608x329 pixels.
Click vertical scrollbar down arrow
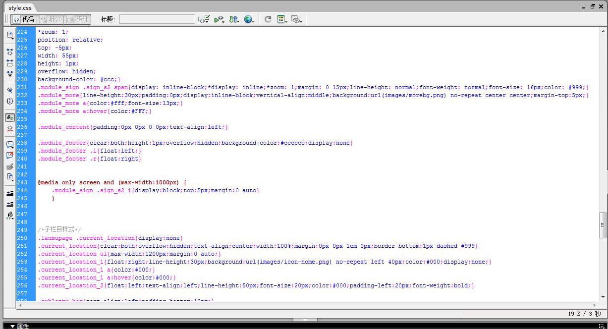(603, 297)
